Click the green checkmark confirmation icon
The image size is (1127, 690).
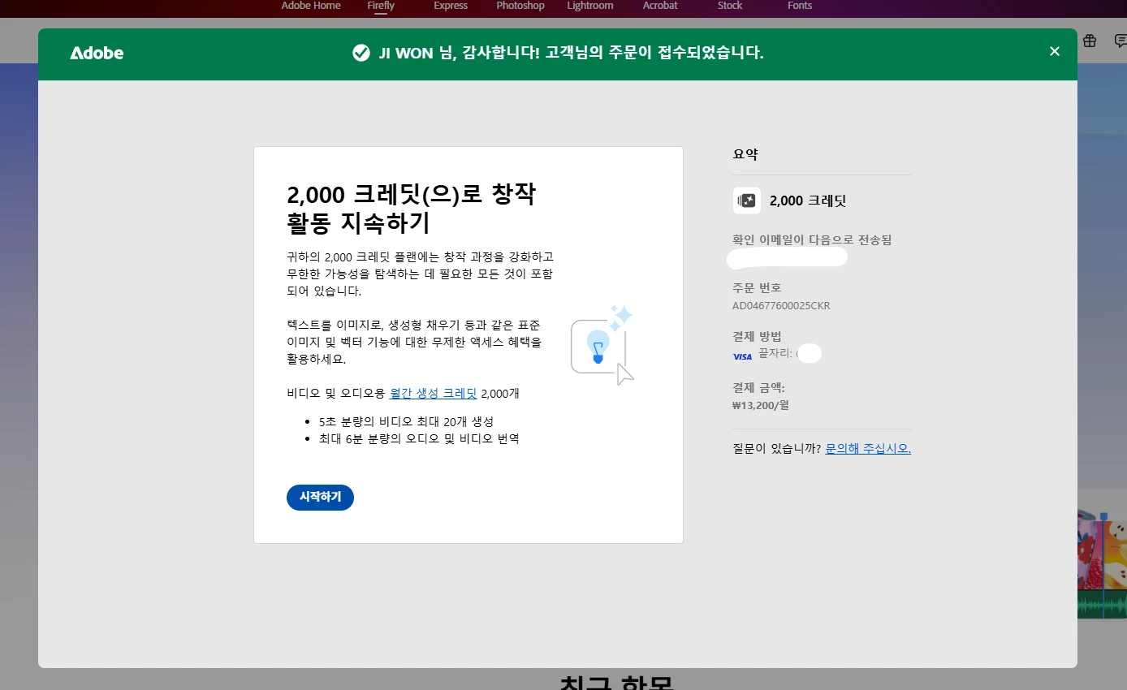(361, 53)
